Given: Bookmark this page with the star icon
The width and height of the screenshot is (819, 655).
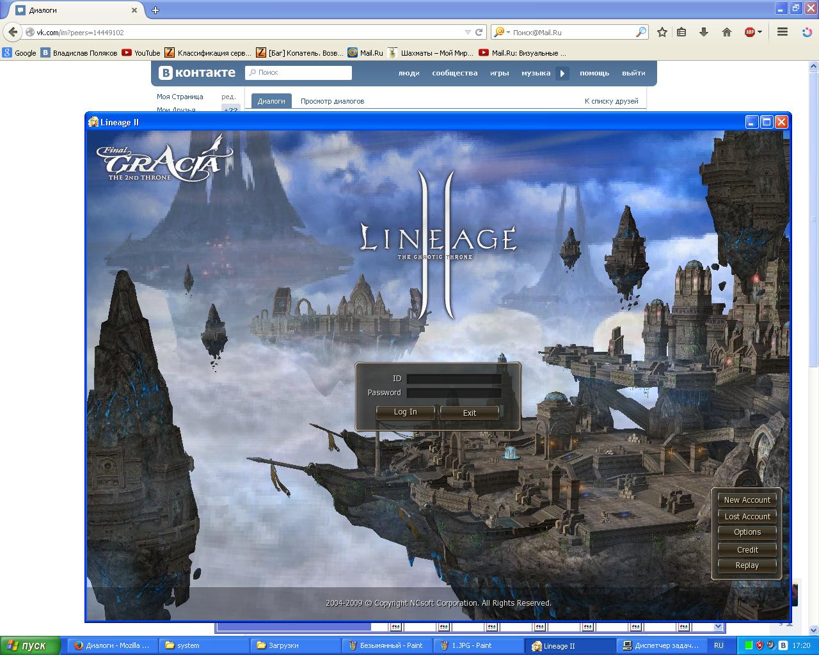Looking at the screenshot, I should point(662,32).
